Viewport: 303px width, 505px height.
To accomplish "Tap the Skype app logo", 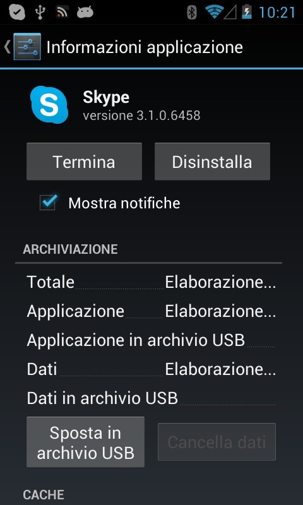I will 49,104.
